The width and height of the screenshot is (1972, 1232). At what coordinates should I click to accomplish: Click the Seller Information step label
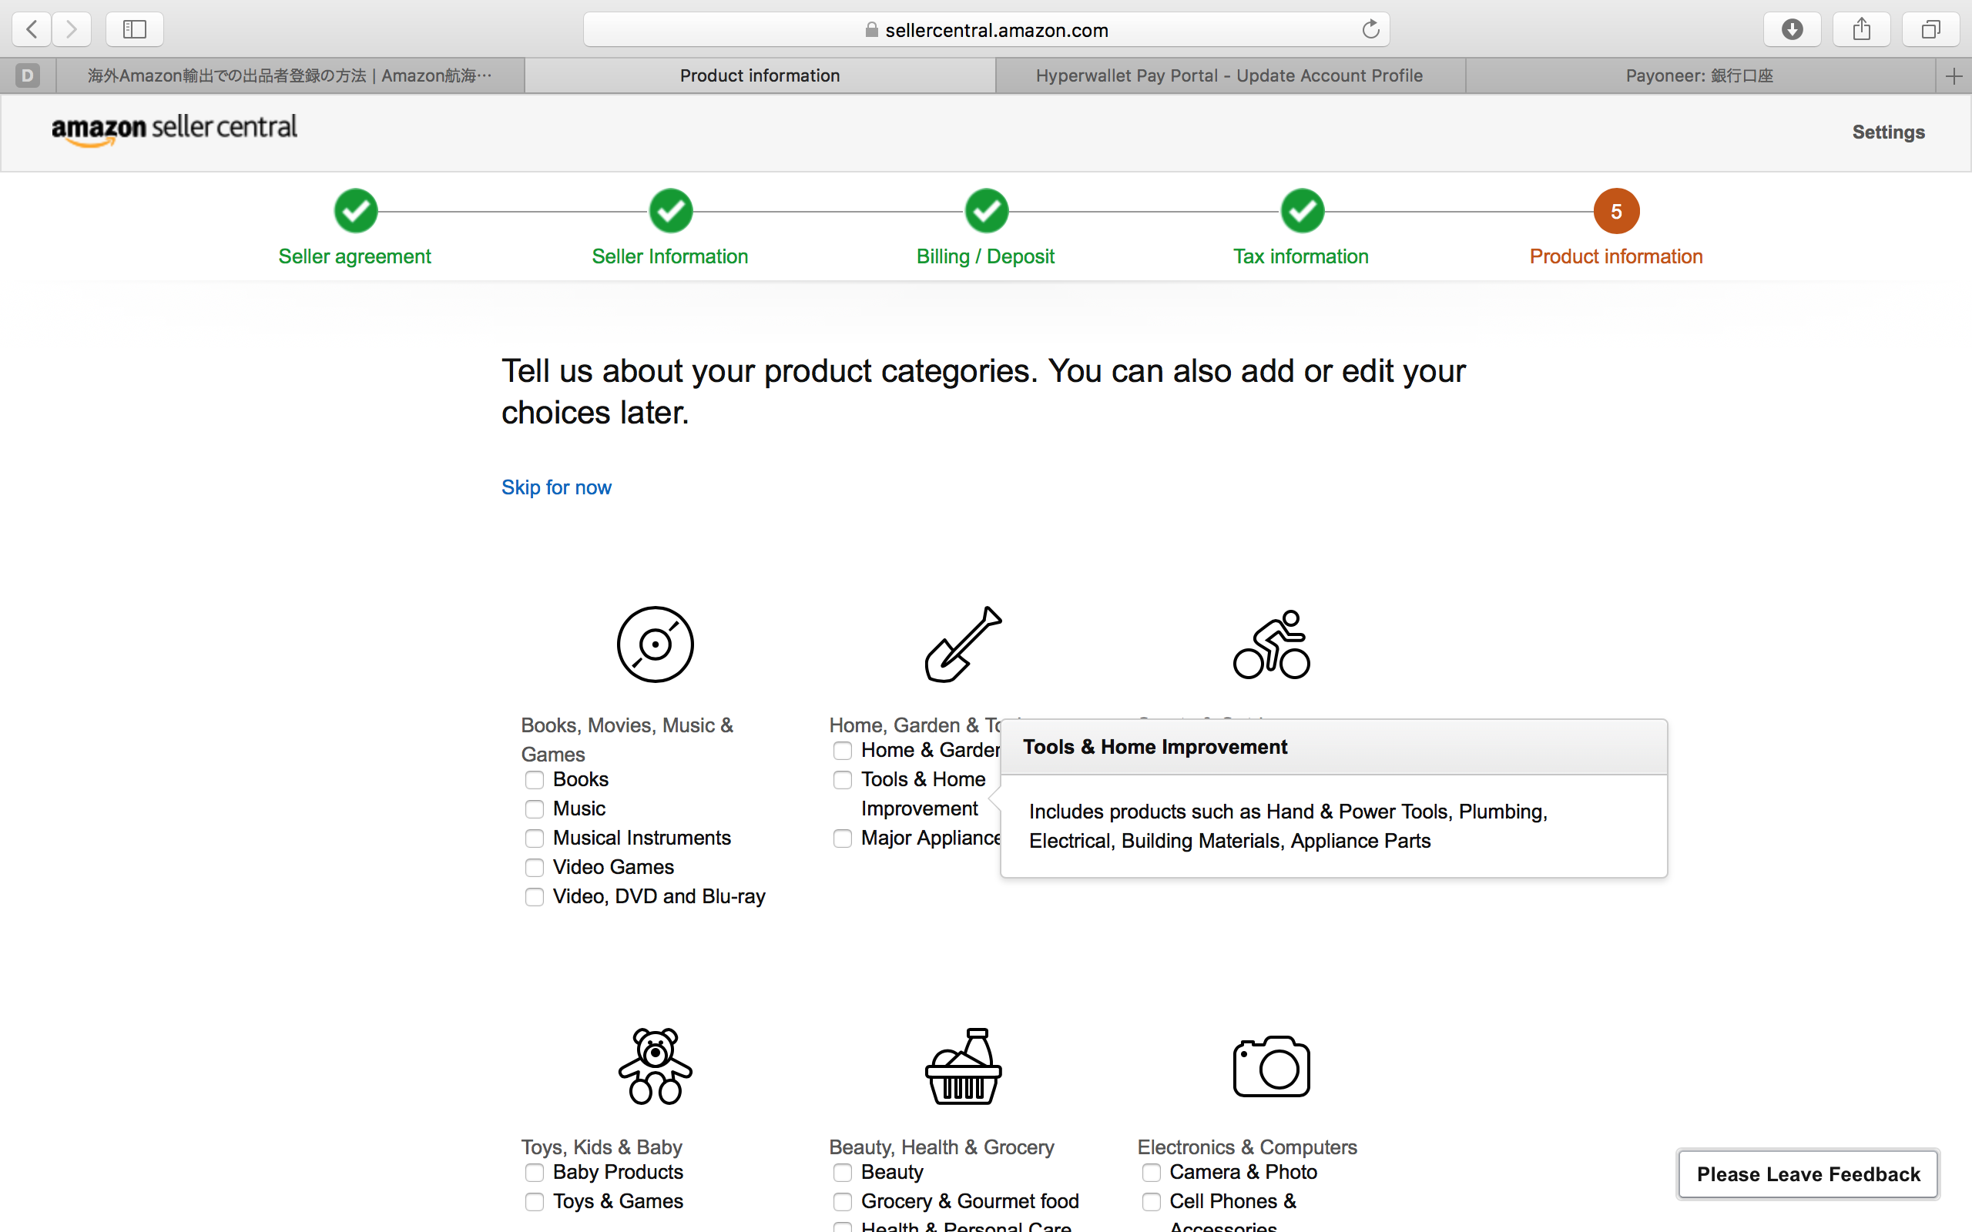[x=670, y=256]
